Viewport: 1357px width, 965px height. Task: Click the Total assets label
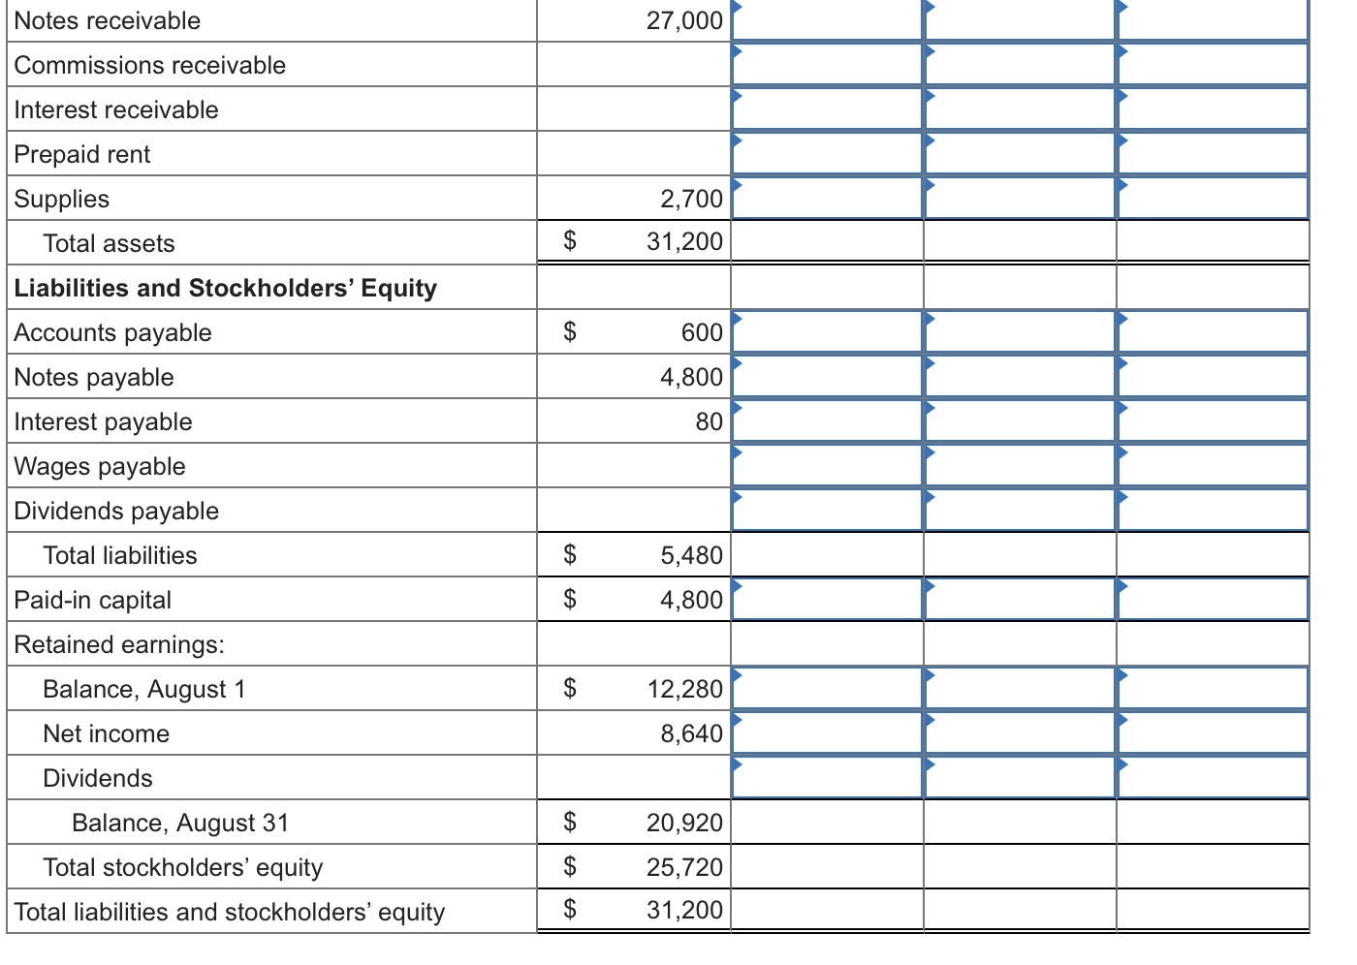[109, 243]
